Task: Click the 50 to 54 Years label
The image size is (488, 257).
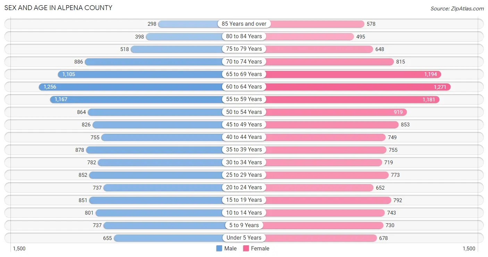Action: (x=244, y=112)
